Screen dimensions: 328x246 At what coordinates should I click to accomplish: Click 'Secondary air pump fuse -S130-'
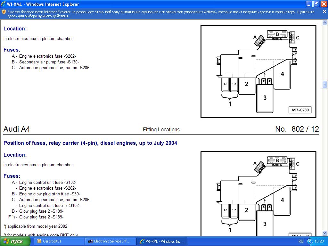(49, 62)
